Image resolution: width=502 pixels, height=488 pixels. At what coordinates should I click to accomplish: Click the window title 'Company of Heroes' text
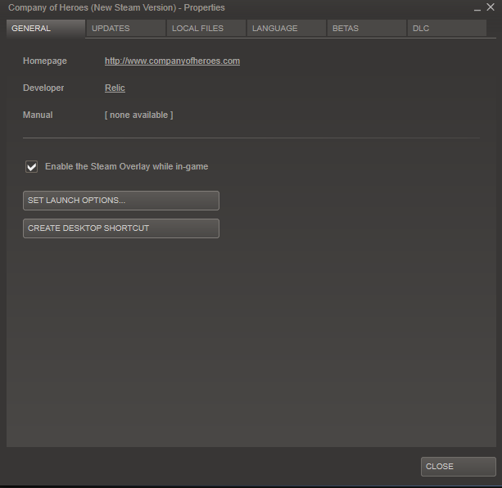[48, 7]
